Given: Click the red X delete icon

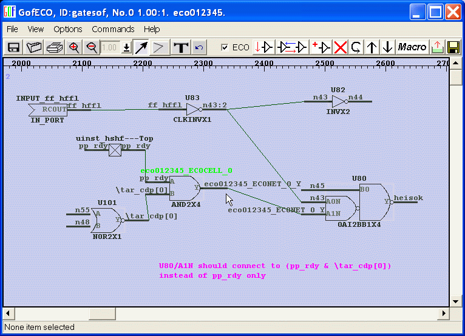Looking at the screenshot, I should (x=341, y=47).
